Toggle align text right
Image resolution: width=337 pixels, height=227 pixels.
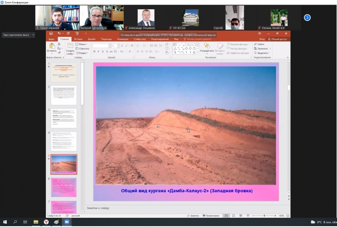146,51
